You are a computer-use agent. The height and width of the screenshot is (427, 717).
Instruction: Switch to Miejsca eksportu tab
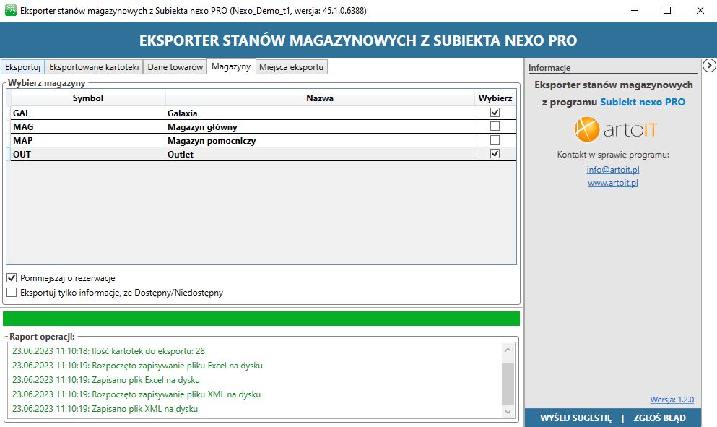292,66
